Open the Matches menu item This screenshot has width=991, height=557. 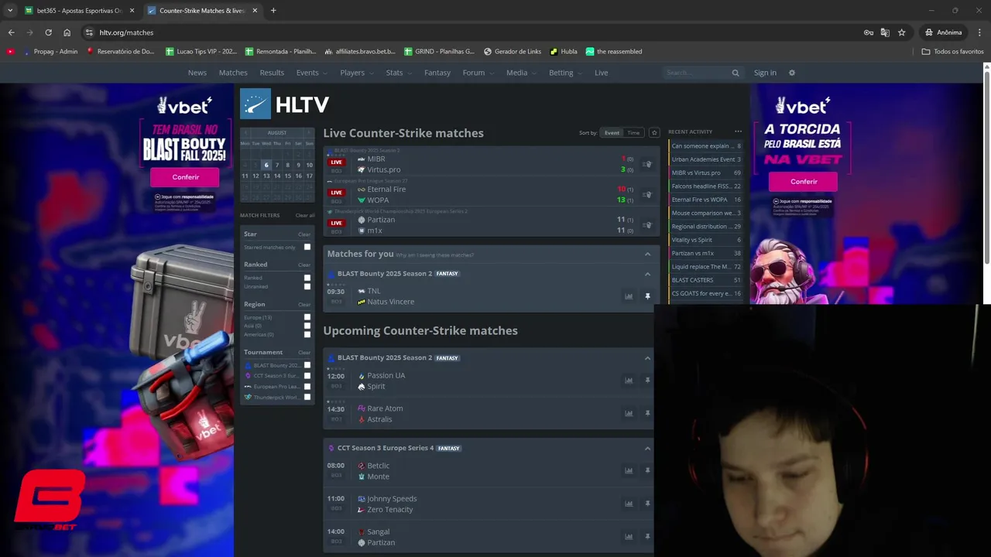[x=233, y=73]
